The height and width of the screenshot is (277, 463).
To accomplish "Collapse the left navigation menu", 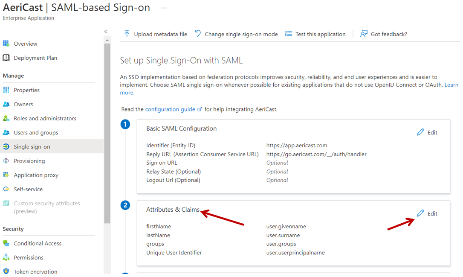I will tap(106, 31).
